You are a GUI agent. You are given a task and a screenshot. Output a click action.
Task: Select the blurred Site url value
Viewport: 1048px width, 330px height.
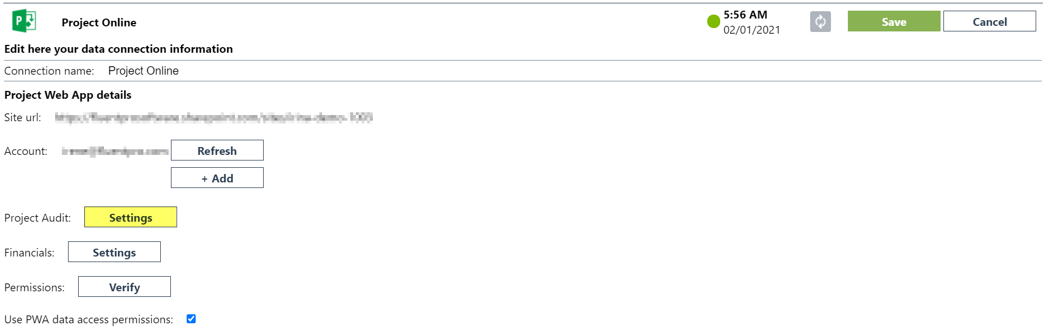coord(214,117)
